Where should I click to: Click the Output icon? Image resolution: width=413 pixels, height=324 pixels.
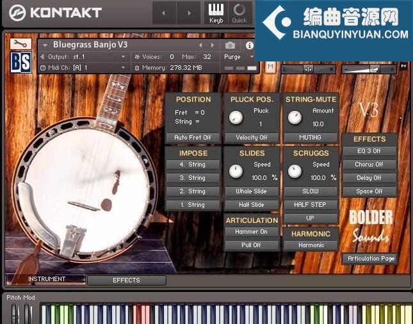[43, 56]
